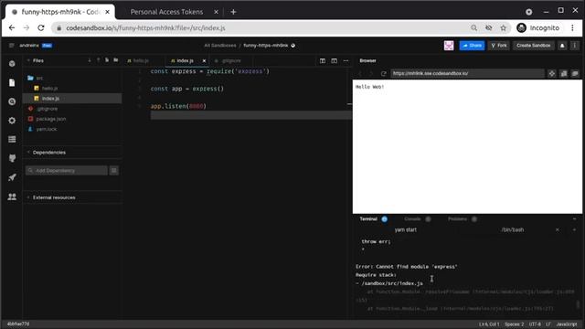
Task: Click Chrome address bar
Action: coord(261,28)
